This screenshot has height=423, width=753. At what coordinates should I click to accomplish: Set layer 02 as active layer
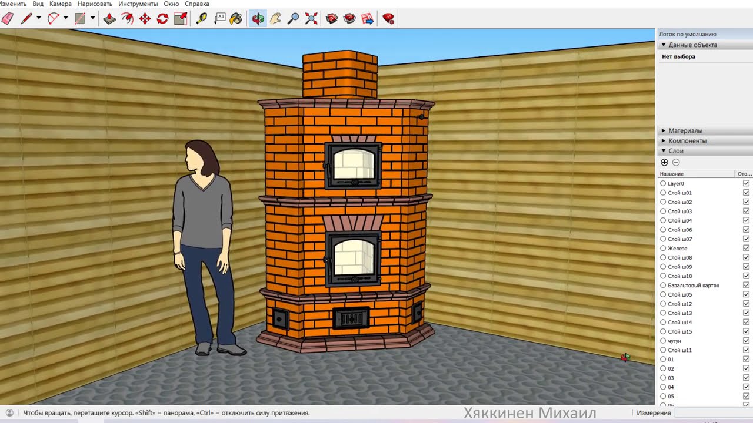[x=663, y=368]
